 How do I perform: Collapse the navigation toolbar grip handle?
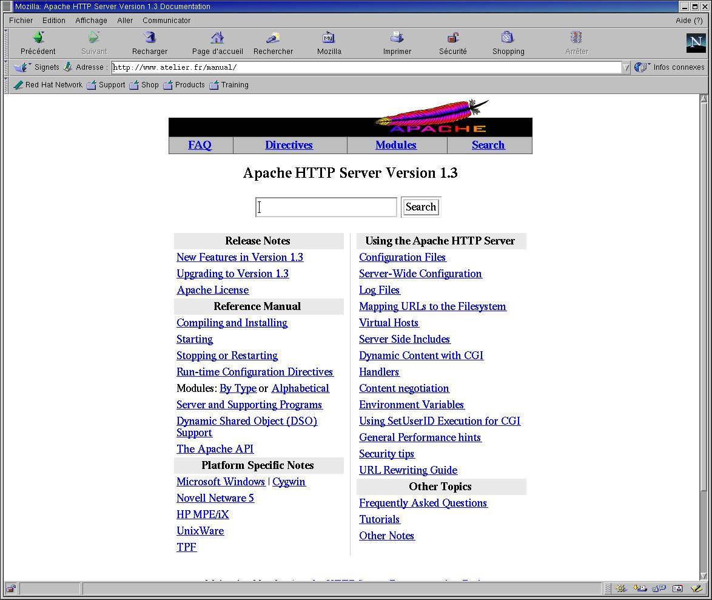click(x=6, y=44)
